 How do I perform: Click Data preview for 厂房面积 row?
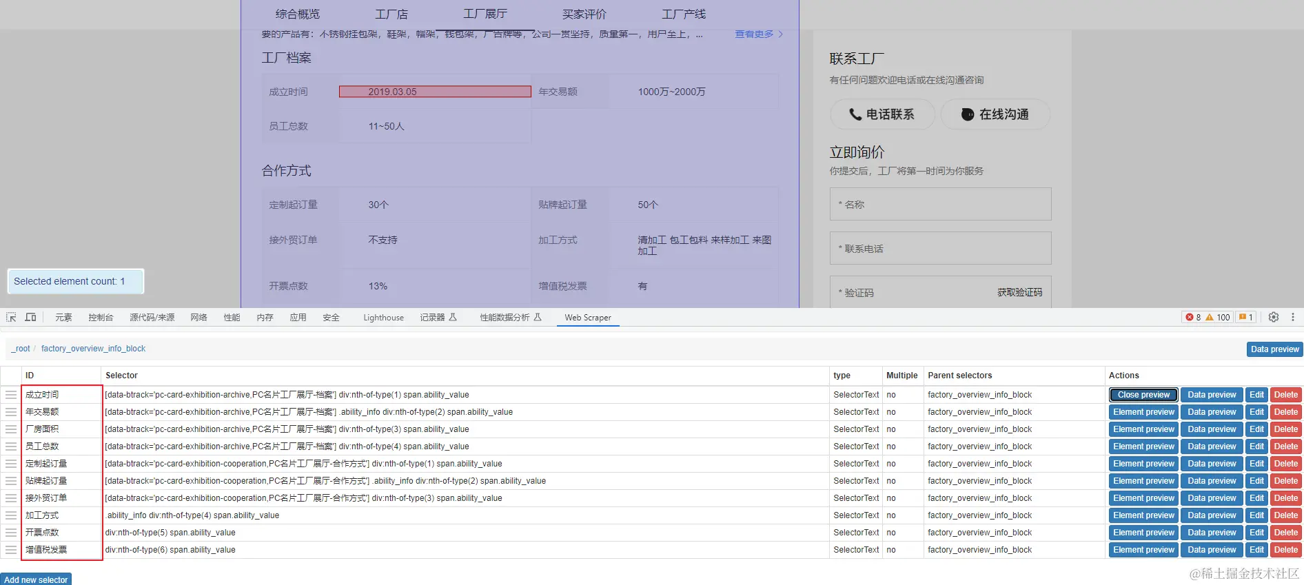pyautogui.click(x=1212, y=429)
